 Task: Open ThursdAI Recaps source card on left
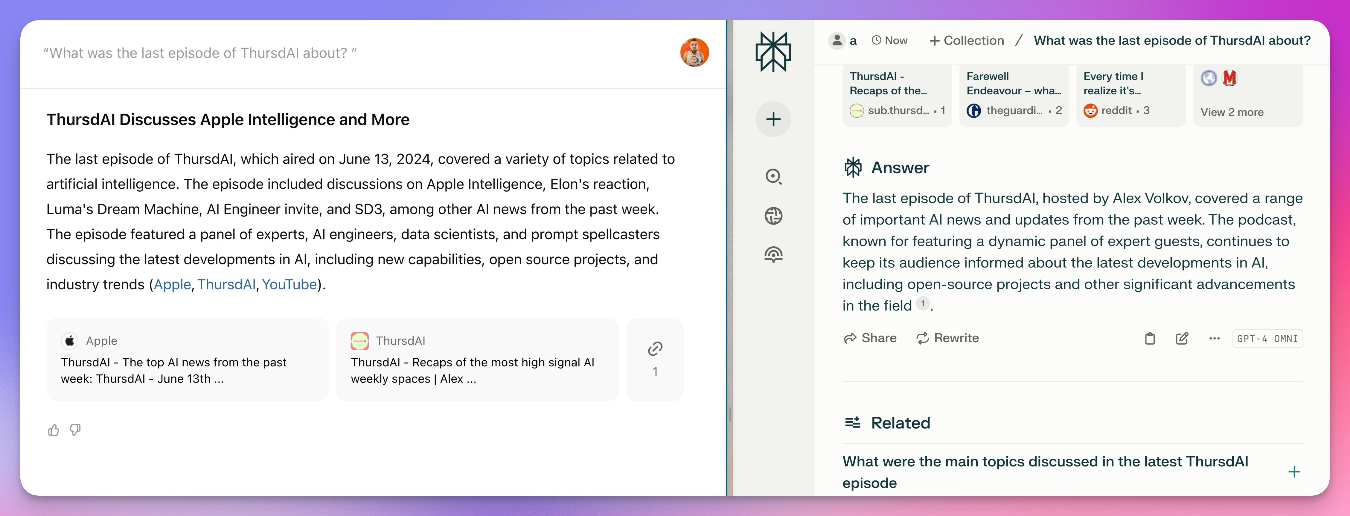pos(477,360)
